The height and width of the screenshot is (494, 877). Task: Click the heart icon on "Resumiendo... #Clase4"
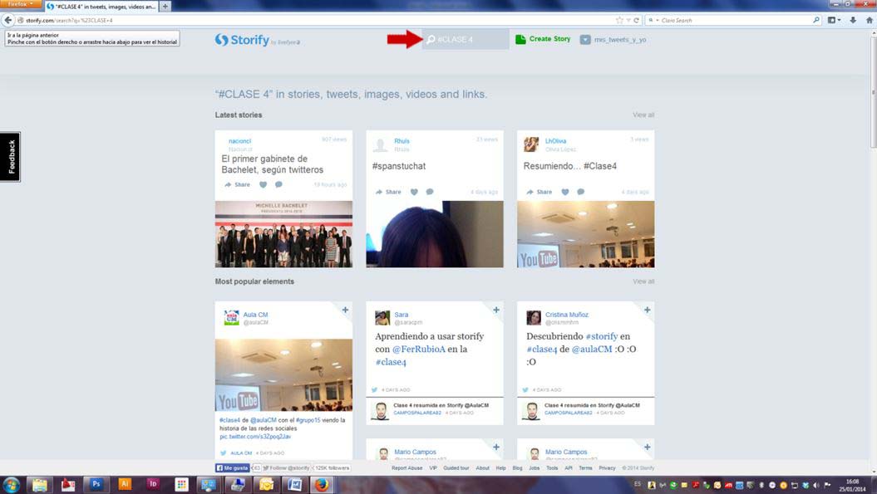565,192
